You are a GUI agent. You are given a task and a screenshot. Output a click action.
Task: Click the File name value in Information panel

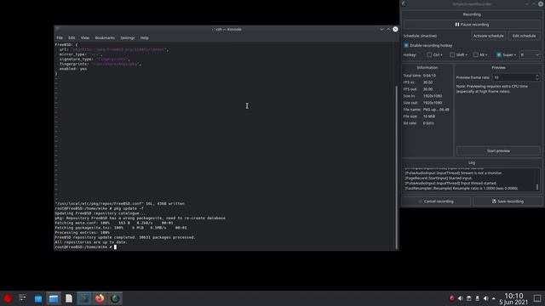[x=436, y=110]
